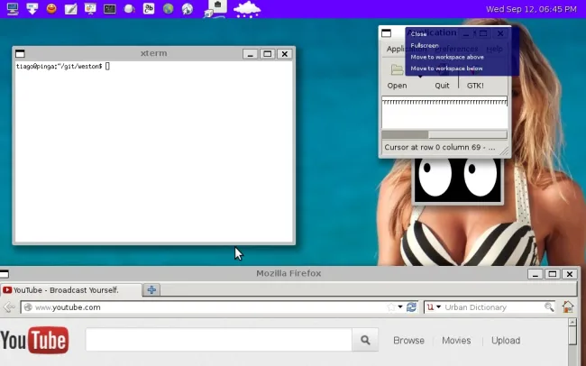This screenshot has height=366, width=586.
Task: Open xterm window menu icon in titlebar
Action: point(20,54)
